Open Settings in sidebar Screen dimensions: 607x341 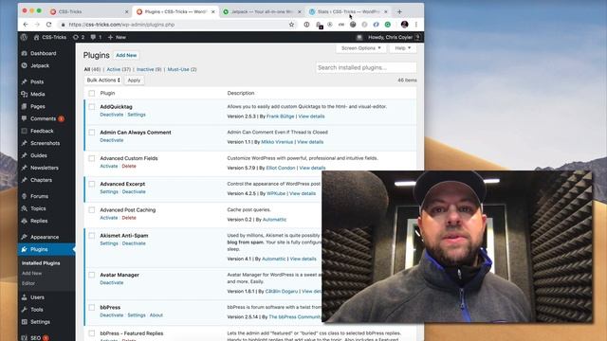pyautogui.click(x=40, y=322)
